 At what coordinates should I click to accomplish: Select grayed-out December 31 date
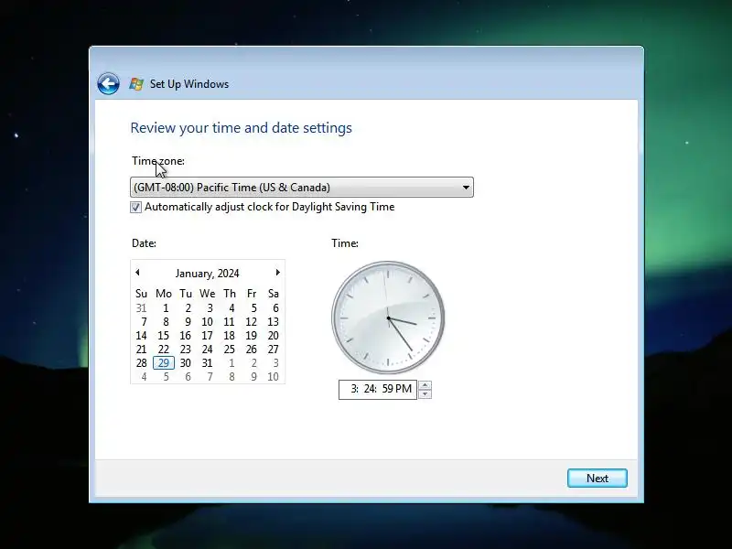[142, 308]
